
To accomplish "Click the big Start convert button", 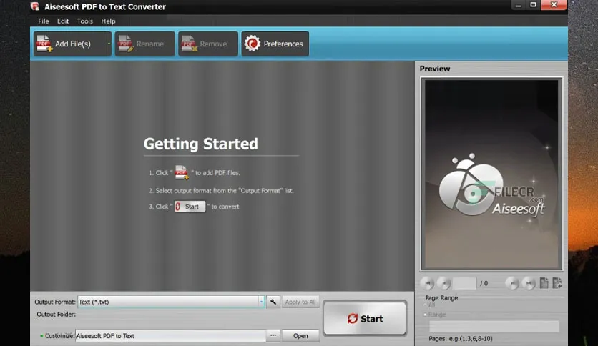I will [365, 318].
